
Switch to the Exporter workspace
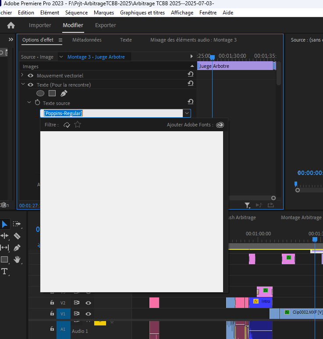pos(106,25)
